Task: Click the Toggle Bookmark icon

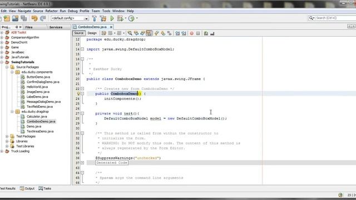Action: click(169, 33)
